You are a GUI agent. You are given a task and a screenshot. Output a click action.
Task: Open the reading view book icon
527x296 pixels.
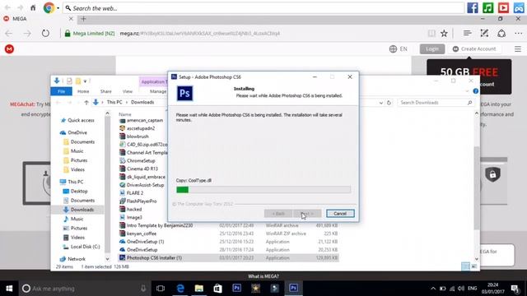coord(431,33)
